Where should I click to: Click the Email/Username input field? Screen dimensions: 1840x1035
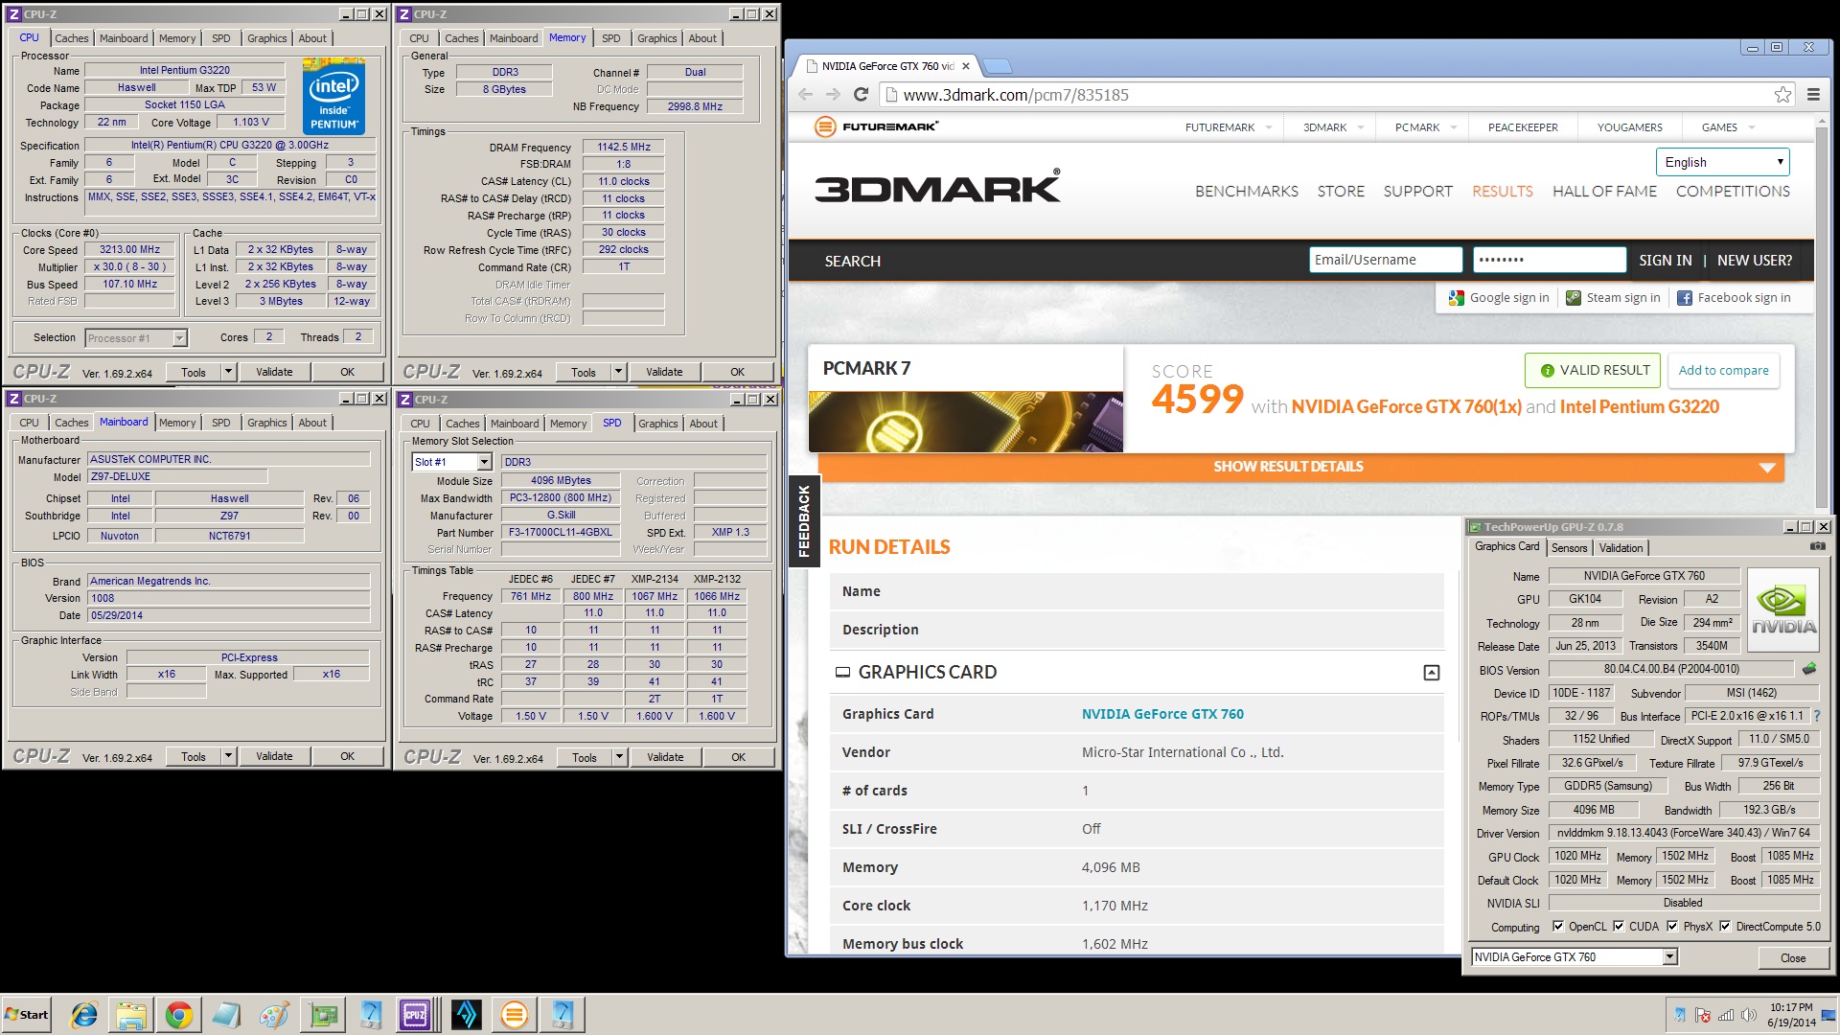pyautogui.click(x=1386, y=260)
